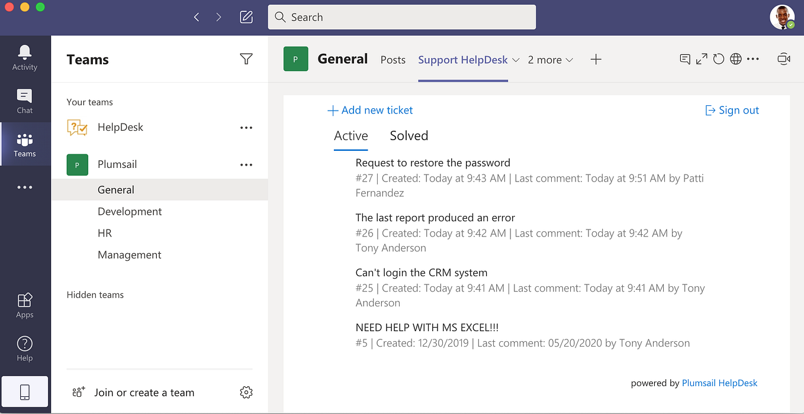Open the Activity feed in the sidebar
804x414 pixels.
pos(24,56)
